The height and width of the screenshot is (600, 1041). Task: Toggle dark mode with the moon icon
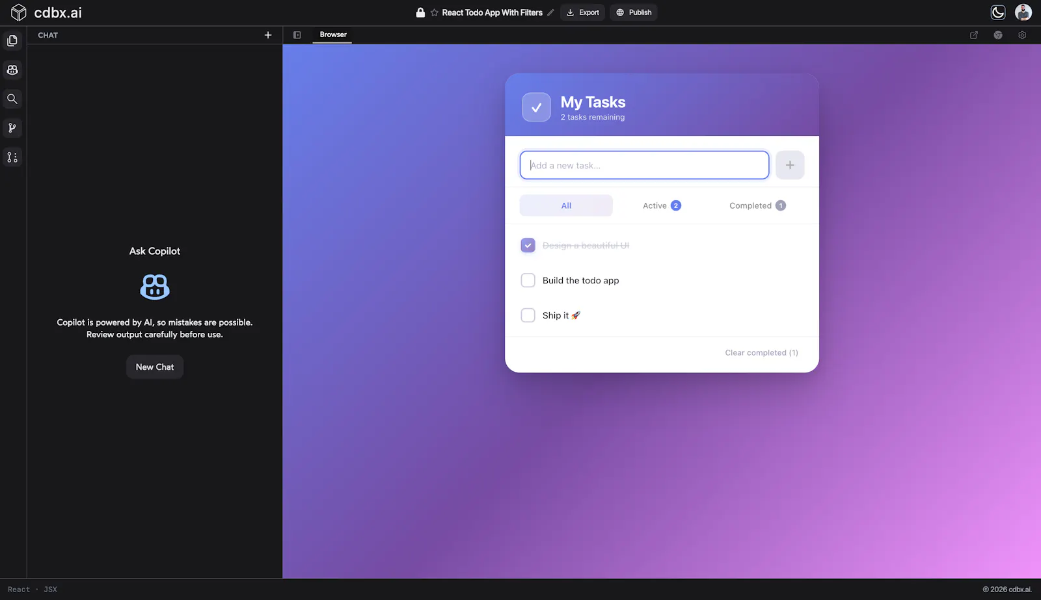pyautogui.click(x=998, y=12)
